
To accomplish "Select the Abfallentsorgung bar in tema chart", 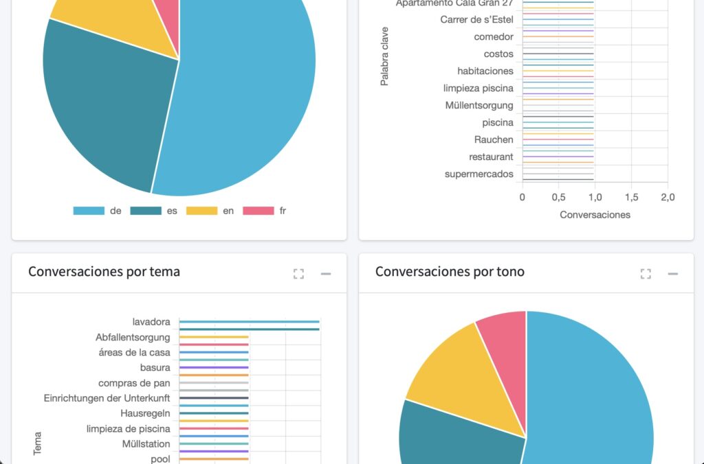I will (x=214, y=337).
